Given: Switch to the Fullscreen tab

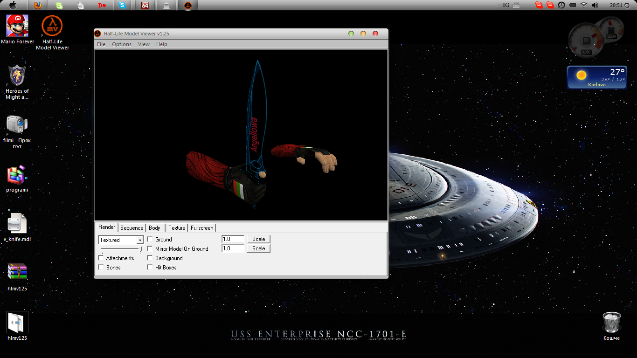Looking at the screenshot, I should coord(202,228).
